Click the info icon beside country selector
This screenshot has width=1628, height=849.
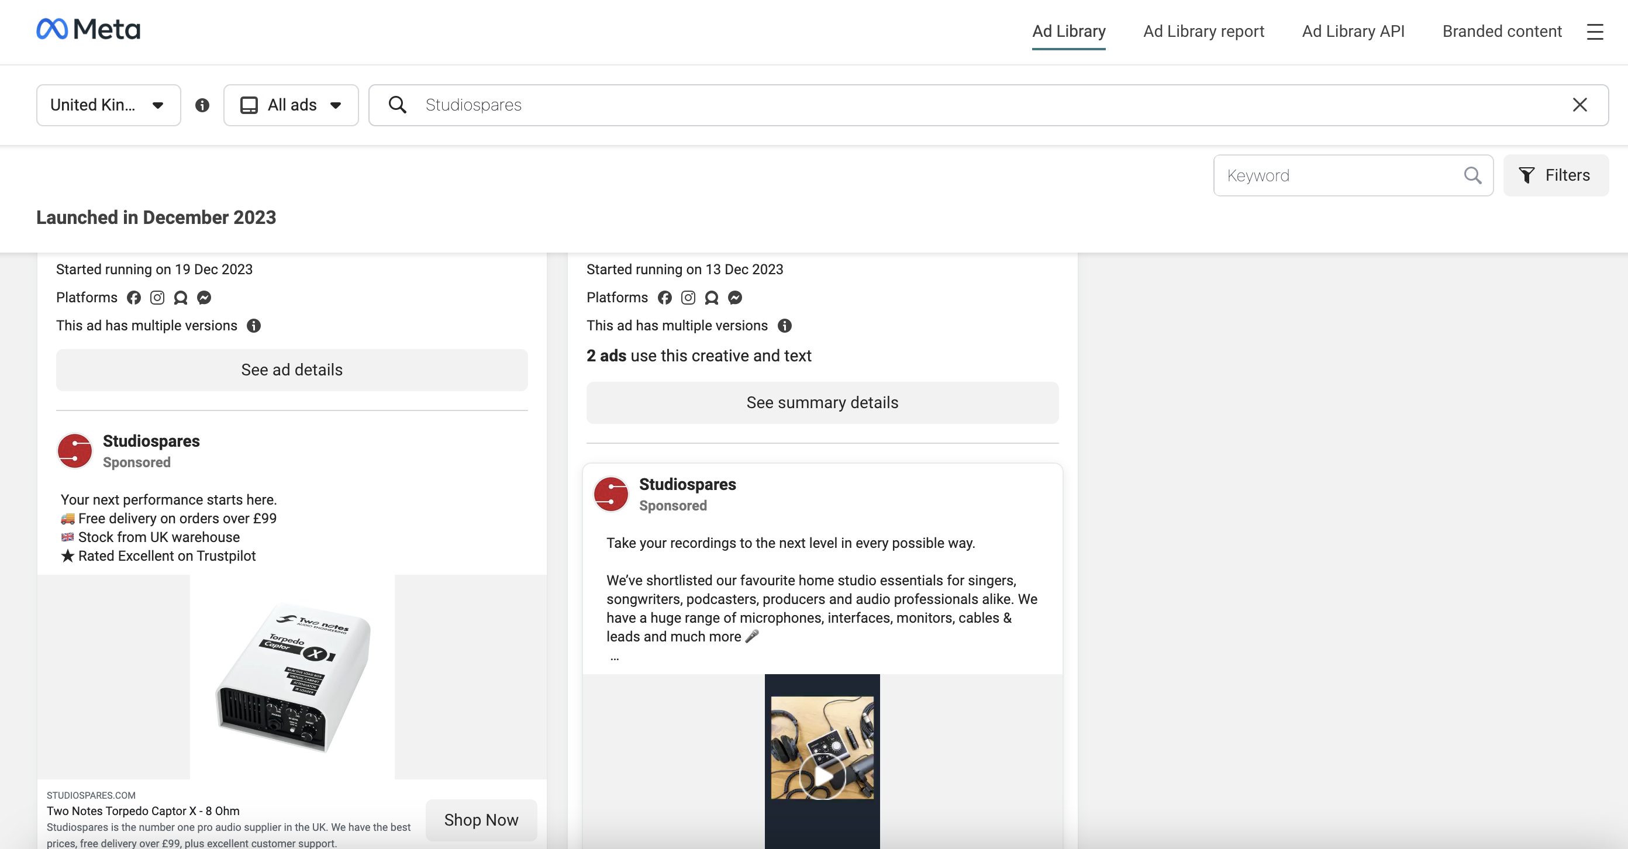pos(202,105)
